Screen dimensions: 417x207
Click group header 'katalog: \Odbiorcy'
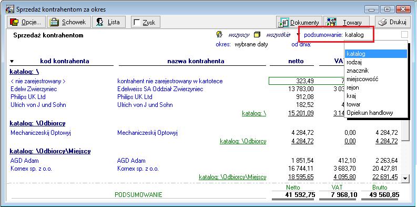(37, 123)
